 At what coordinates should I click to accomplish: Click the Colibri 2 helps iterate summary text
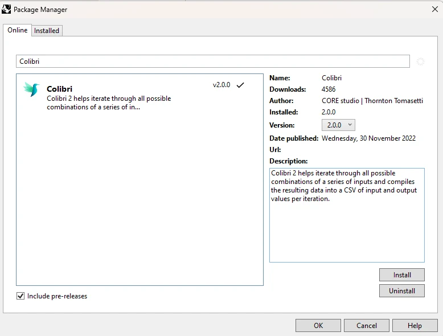click(109, 103)
